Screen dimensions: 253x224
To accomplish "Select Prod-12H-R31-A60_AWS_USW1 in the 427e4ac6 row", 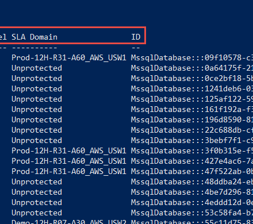I will tap(69, 161).
